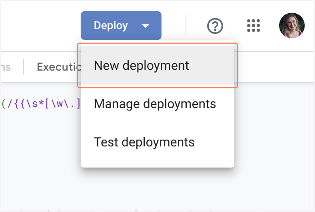Choose Manage deployments menu entry
The width and height of the screenshot is (315, 212).
[157, 104]
